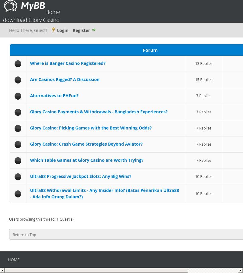The height and width of the screenshot is (273, 243).
Task: Click 7 Replies for Alternatives to PHFun
Action: tap(204, 96)
